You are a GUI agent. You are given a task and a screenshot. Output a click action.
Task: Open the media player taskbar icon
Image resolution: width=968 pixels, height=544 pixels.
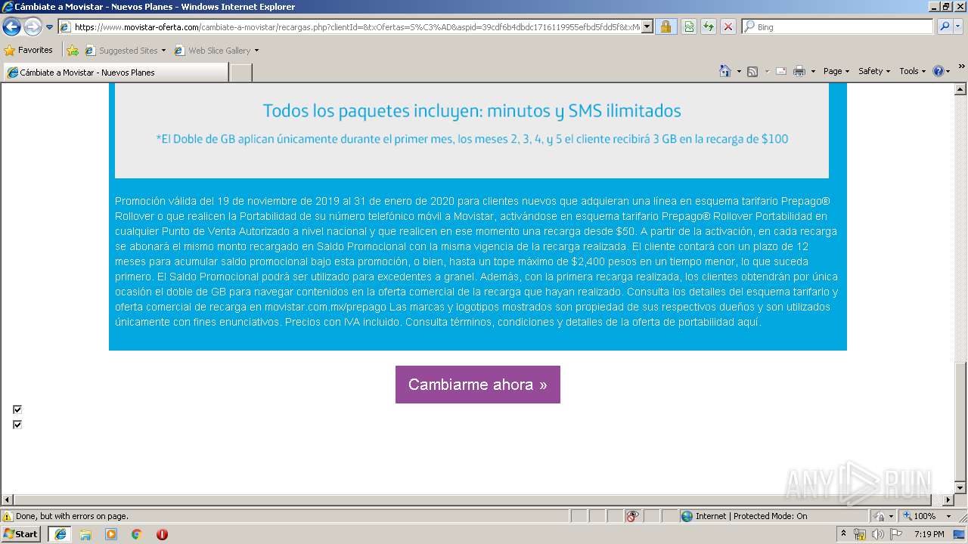[x=111, y=534]
